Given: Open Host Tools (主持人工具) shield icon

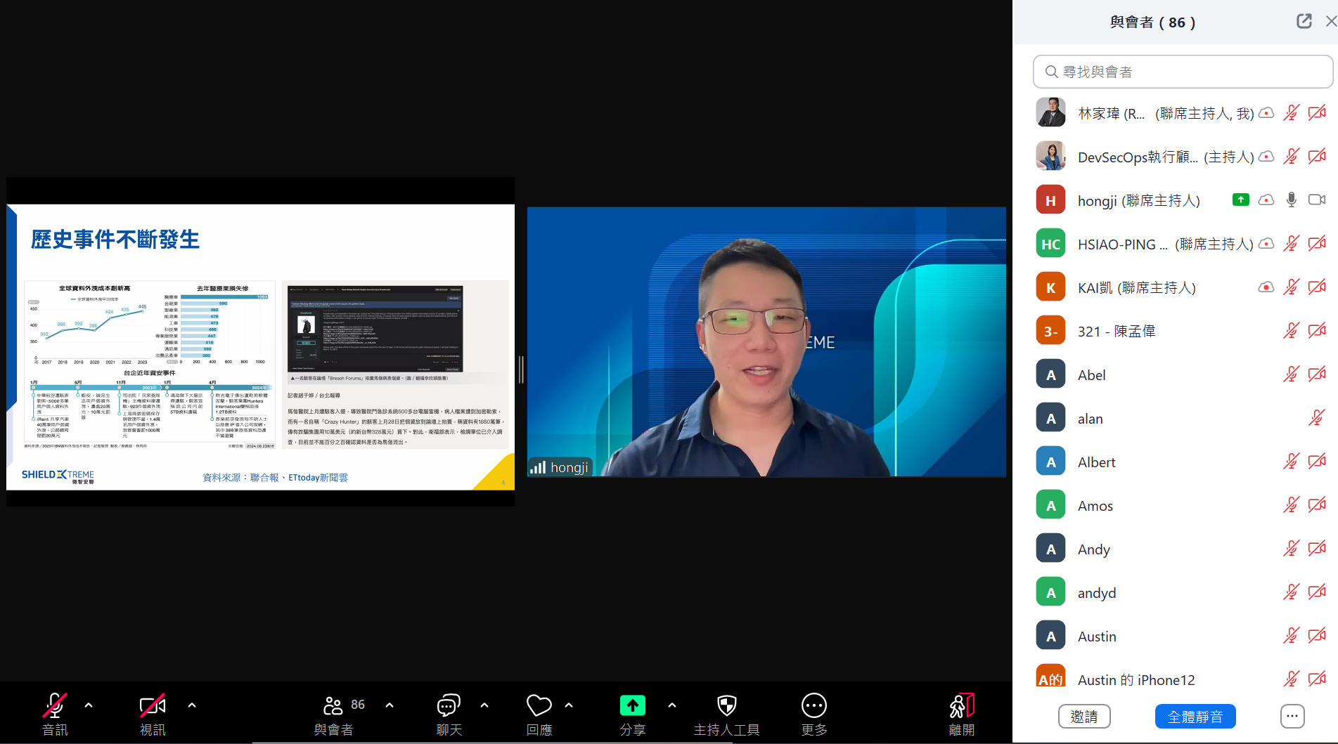Looking at the screenshot, I should (726, 706).
